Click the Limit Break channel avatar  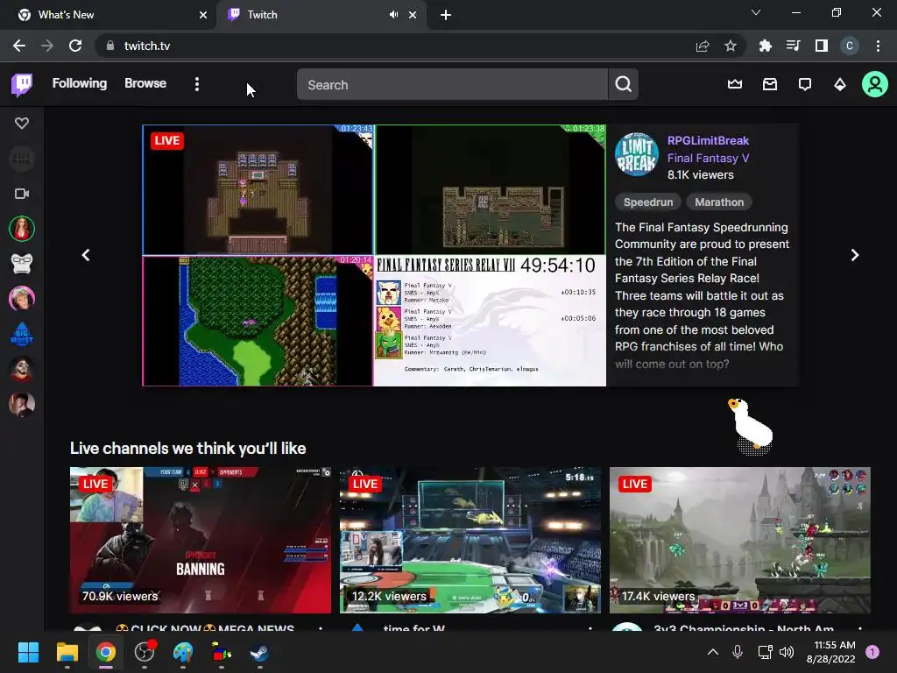coord(636,154)
